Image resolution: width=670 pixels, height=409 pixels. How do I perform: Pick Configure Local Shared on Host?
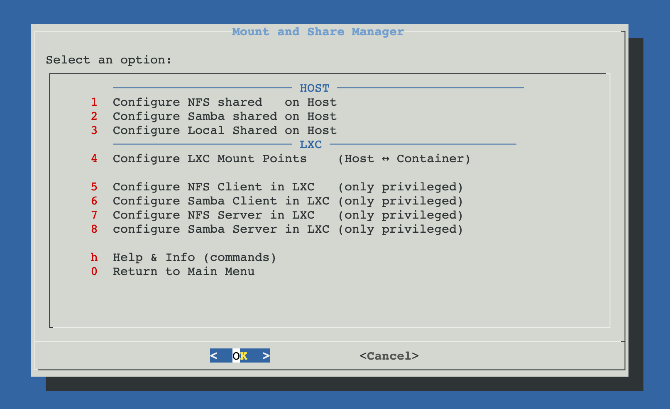(x=224, y=131)
